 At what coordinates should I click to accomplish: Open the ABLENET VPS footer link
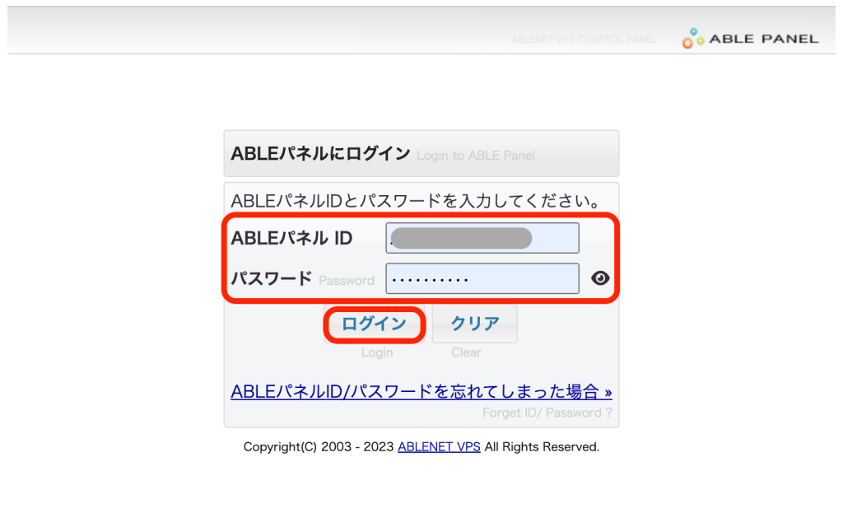tap(439, 447)
